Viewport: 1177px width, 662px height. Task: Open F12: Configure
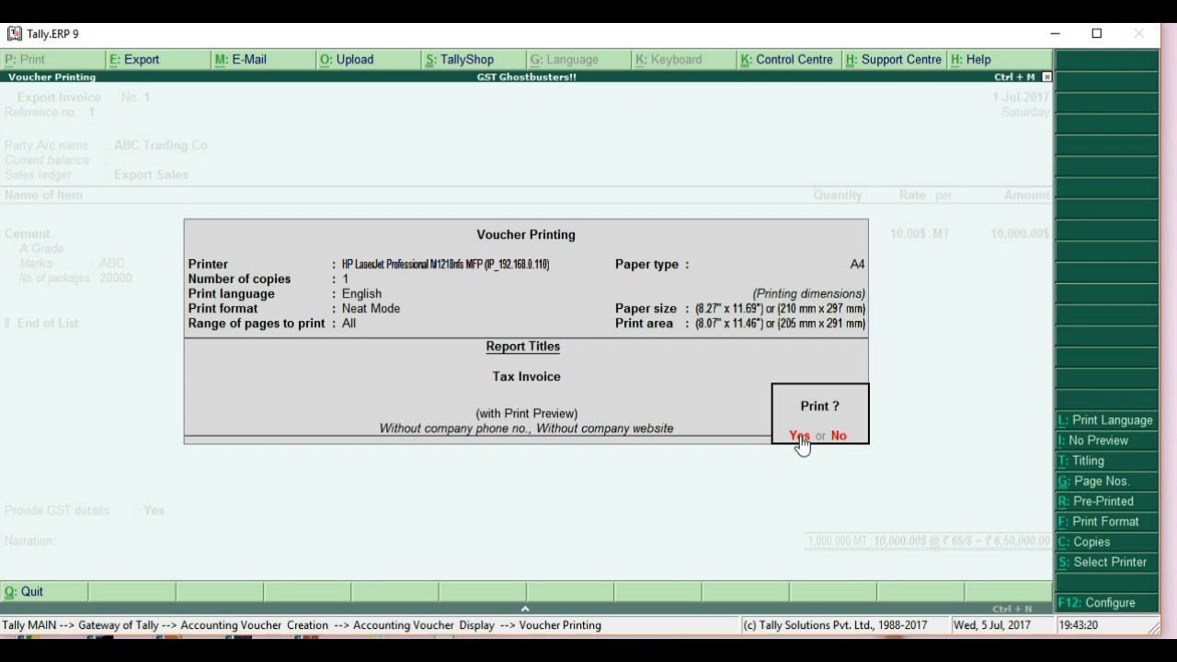click(1106, 602)
